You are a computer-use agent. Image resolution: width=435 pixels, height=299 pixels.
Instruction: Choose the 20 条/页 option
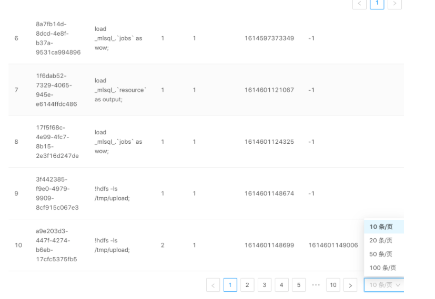381,240
